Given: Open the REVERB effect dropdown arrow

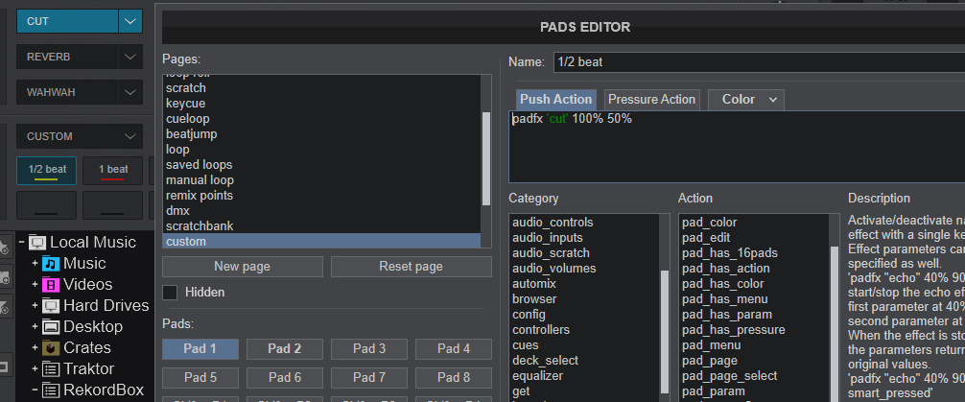Looking at the screenshot, I should click(x=129, y=57).
